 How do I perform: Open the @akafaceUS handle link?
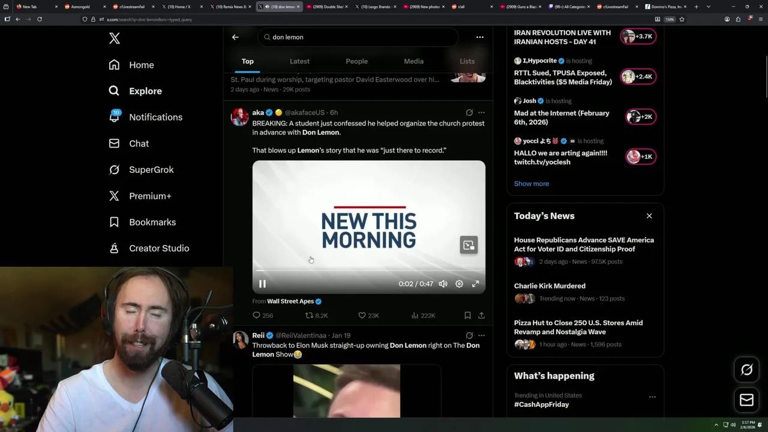304,113
